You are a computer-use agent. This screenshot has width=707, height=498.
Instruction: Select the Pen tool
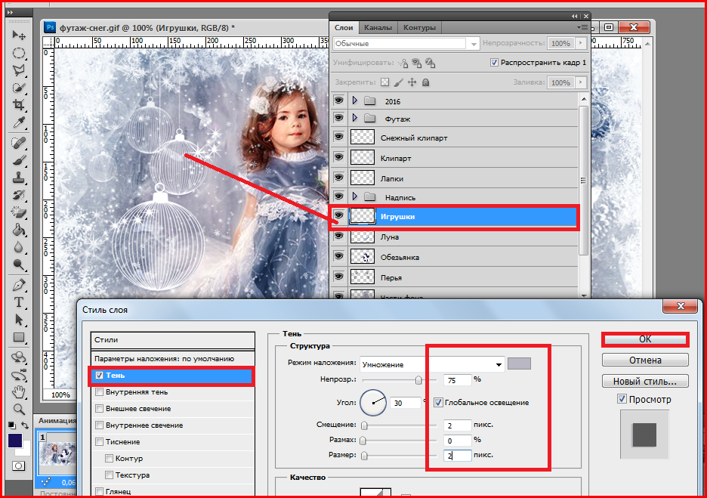(19, 285)
